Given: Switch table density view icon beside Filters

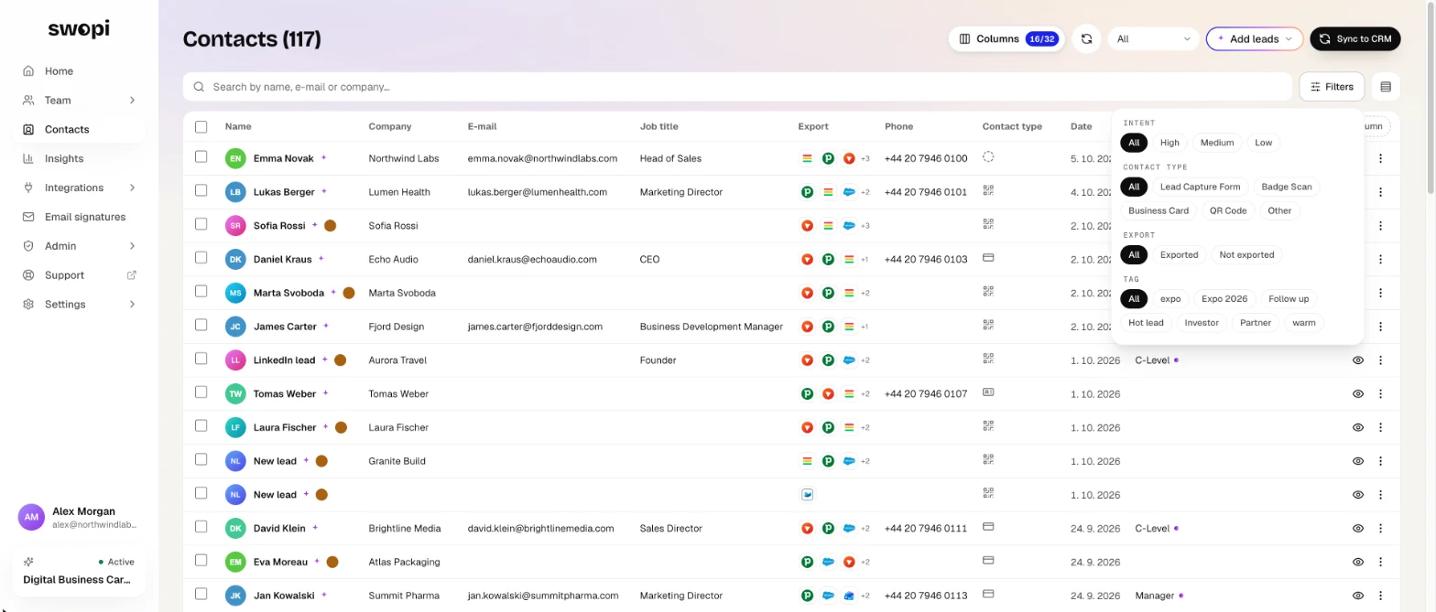Looking at the screenshot, I should (x=1386, y=87).
